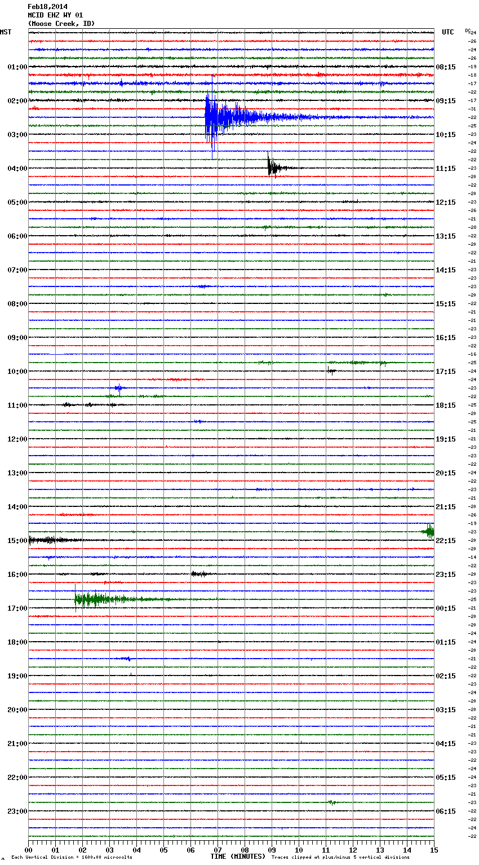Click the 08:15 UTC time label

(446, 67)
